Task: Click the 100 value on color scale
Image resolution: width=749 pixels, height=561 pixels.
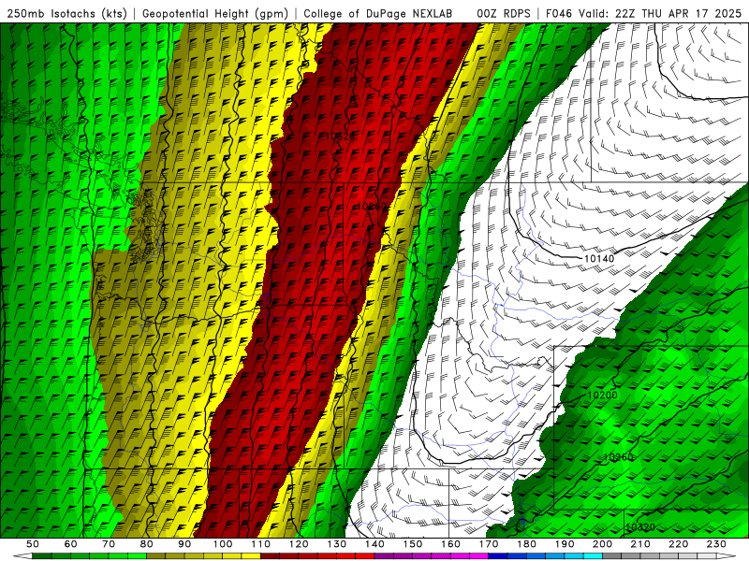Action: click(x=223, y=544)
